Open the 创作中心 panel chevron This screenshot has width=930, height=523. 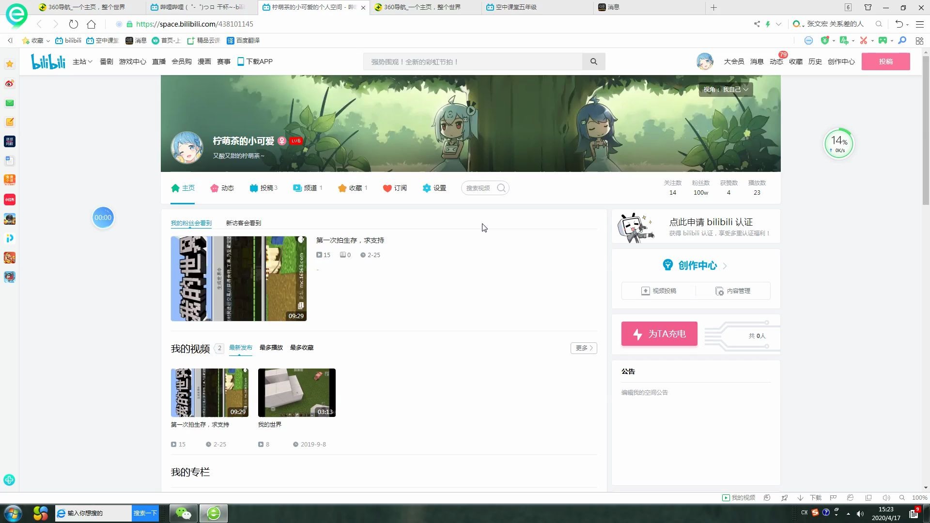coord(725,266)
